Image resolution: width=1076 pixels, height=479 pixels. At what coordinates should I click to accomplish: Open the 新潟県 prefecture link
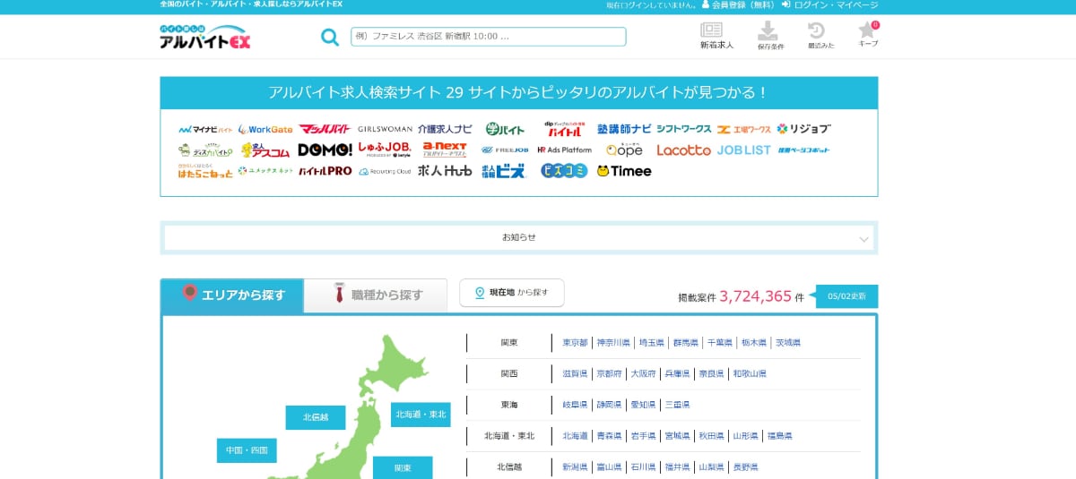pyautogui.click(x=575, y=467)
